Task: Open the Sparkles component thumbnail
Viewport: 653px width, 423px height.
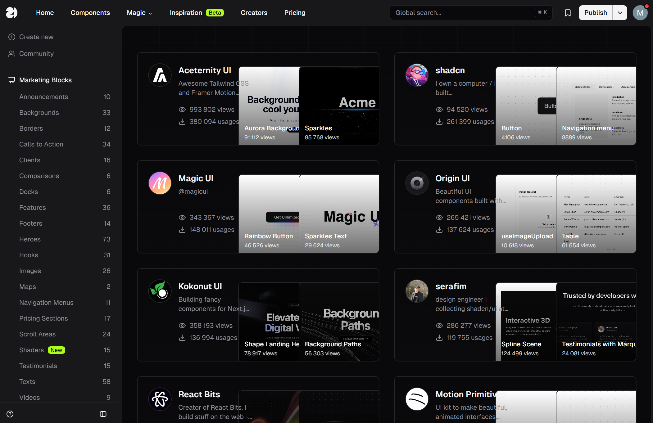Action: pyautogui.click(x=338, y=106)
